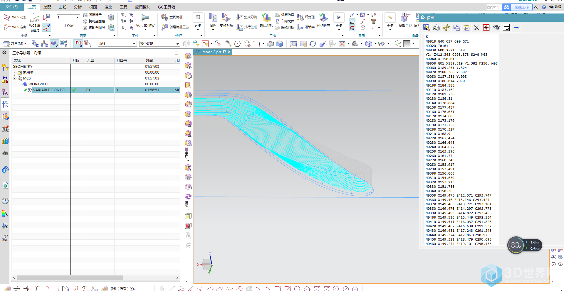564x291 pixels.
Task: Click the paste clipboard icon in 信息 window
Action: pos(466,28)
